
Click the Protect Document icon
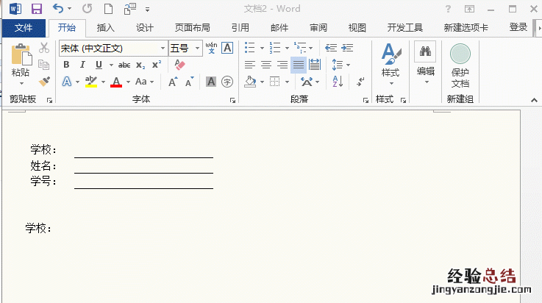460,64
